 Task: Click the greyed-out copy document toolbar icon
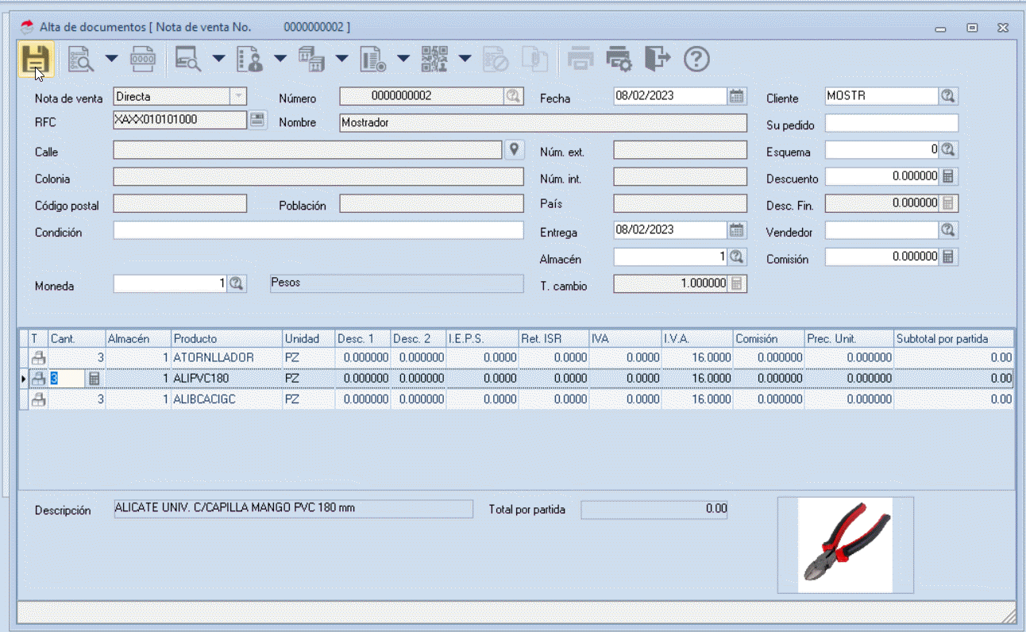click(x=534, y=60)
